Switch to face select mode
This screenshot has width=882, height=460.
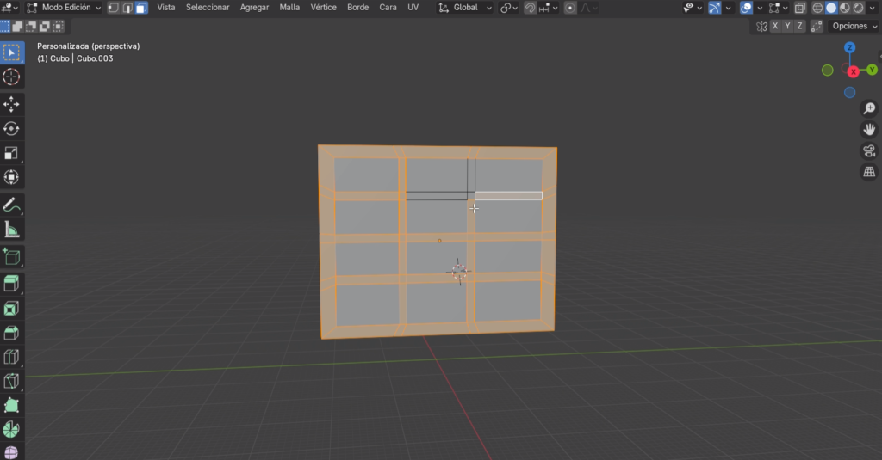point(141,8)
